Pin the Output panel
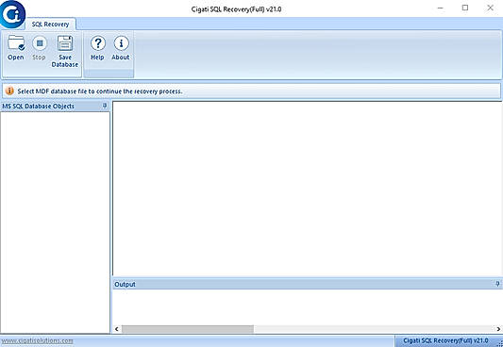Viewport: 503px width, 347px height. tap(497, 284)
